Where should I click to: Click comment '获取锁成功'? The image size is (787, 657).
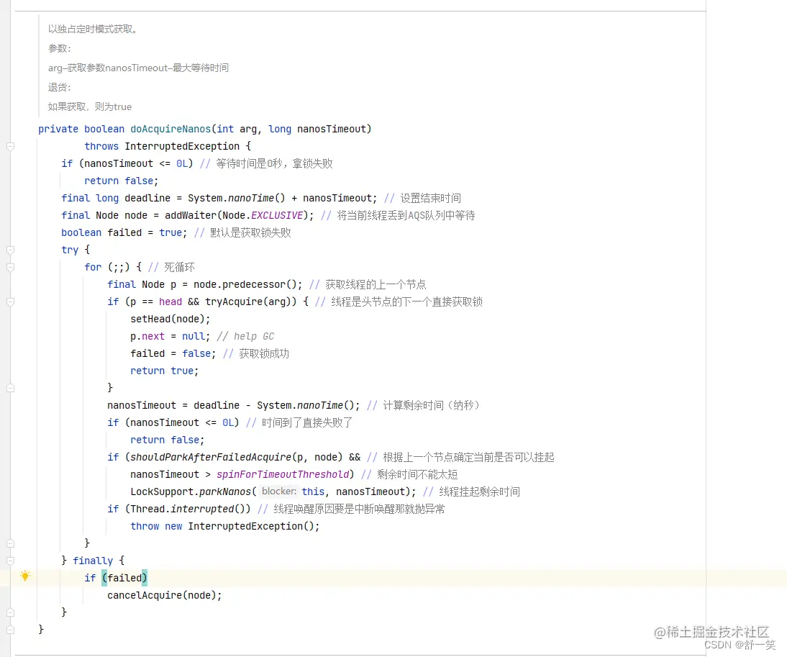264,354
